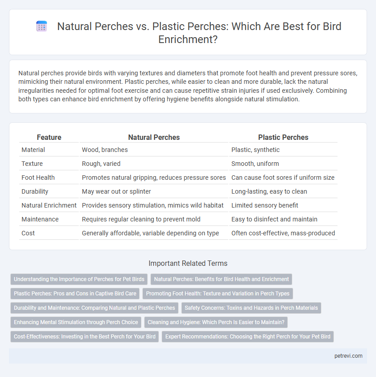Image resolution: width=376 pixels, height=377 pixels.
Task: Click the 'Natural Perches' column header
Action: (154, 137)
